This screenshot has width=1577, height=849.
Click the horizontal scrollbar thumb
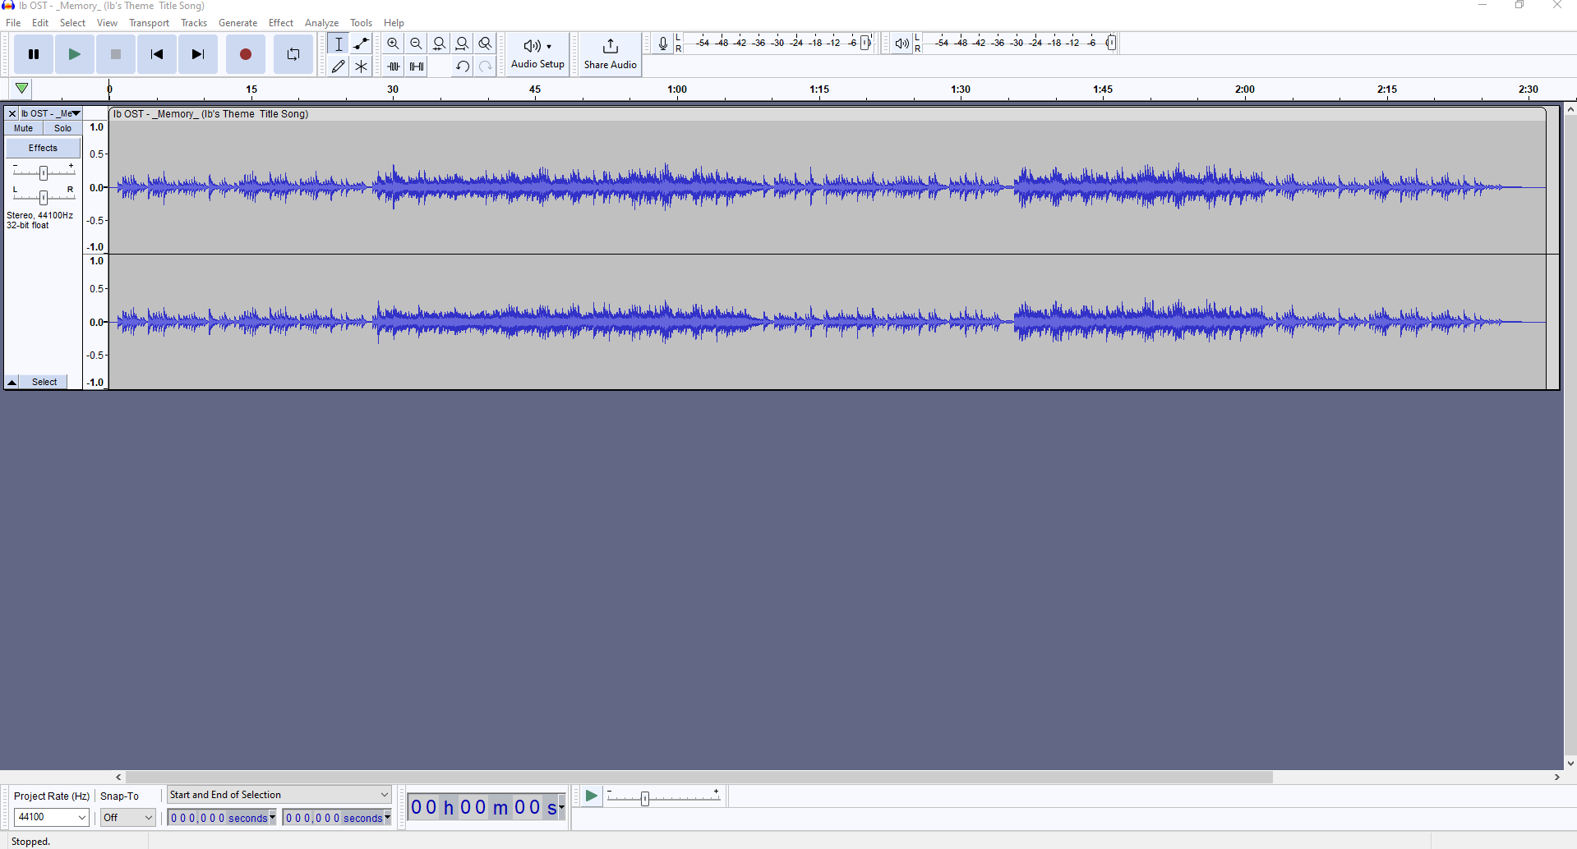coord(699,777)
